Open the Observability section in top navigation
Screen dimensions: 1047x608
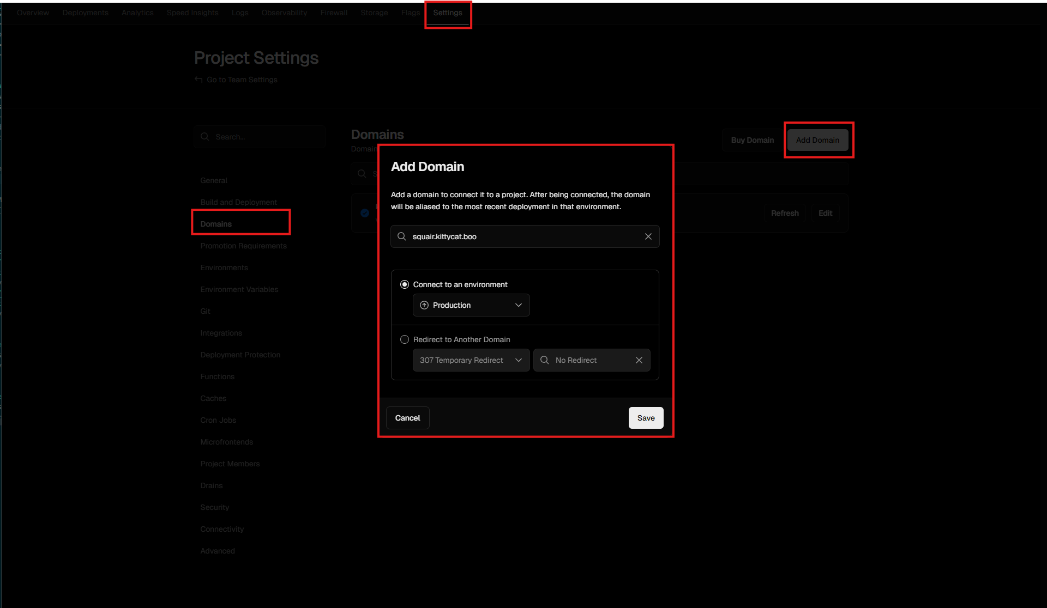(x=284, y=12)
